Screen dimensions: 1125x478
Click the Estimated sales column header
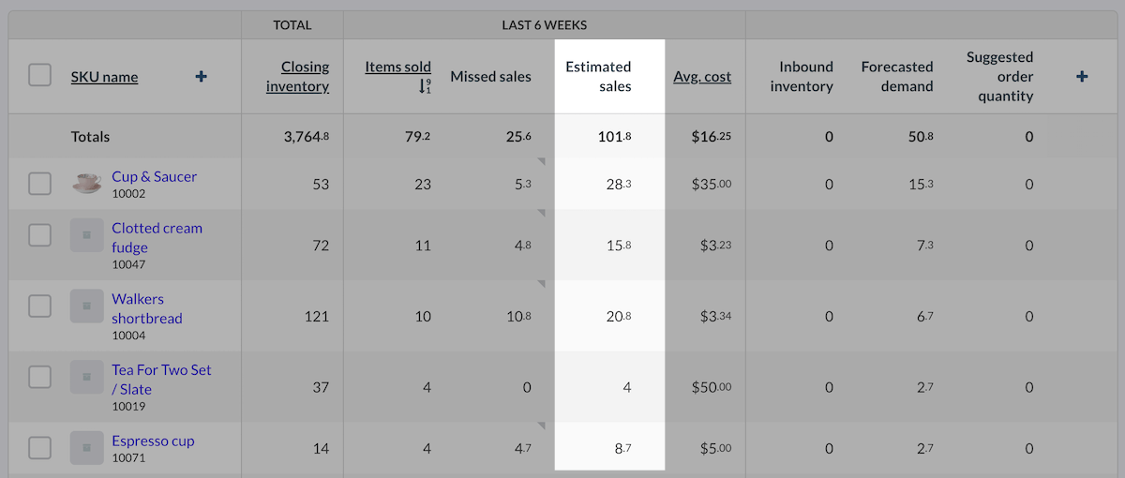coord(598,77)
